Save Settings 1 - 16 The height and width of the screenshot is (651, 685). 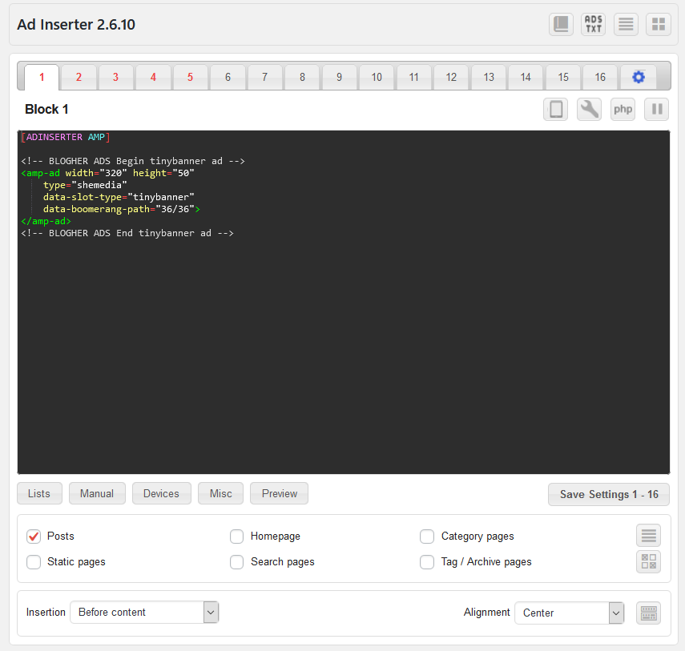609,494
